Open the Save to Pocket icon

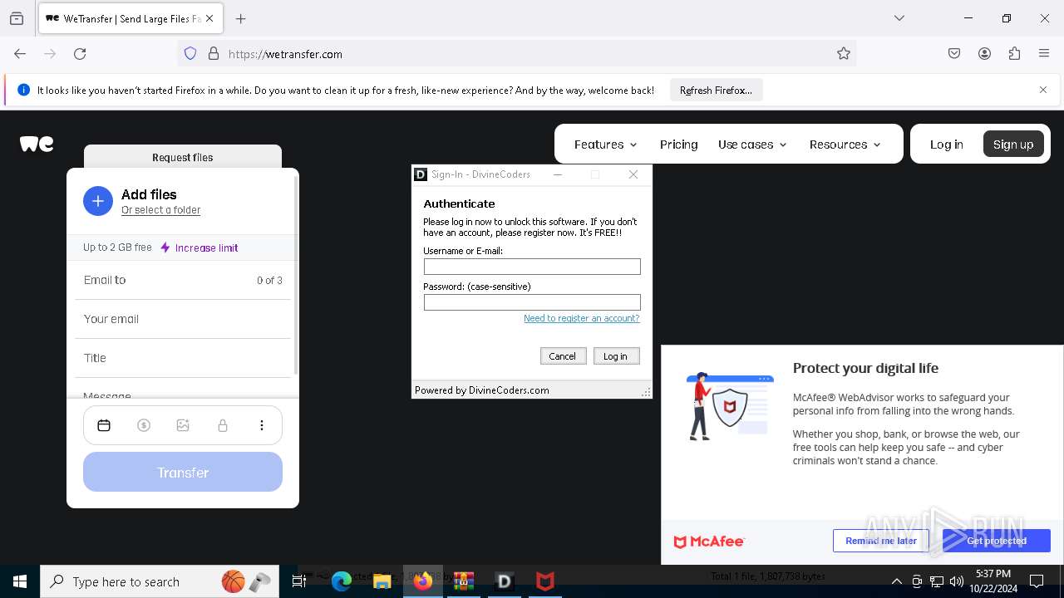coord(954,54)
